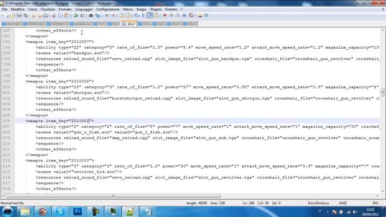
Task: Click the INS insert mode indicator
Action: (x=375, y=203)
